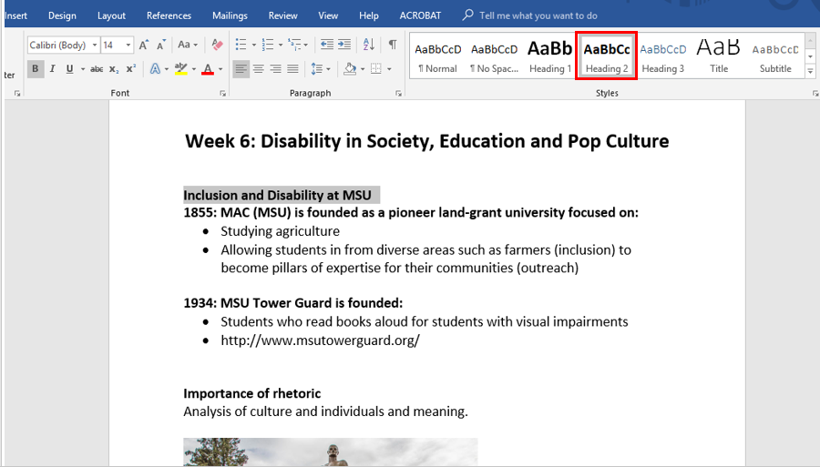The height and width of the screenshot is (467, 820).
Task: Clear all formatting with eraser icon
Action: coord(217,45)
